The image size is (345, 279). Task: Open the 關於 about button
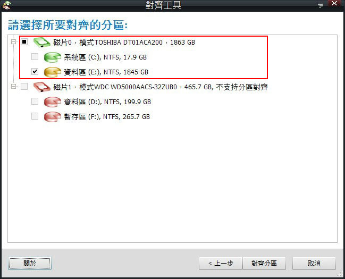[x=30, y=263]
